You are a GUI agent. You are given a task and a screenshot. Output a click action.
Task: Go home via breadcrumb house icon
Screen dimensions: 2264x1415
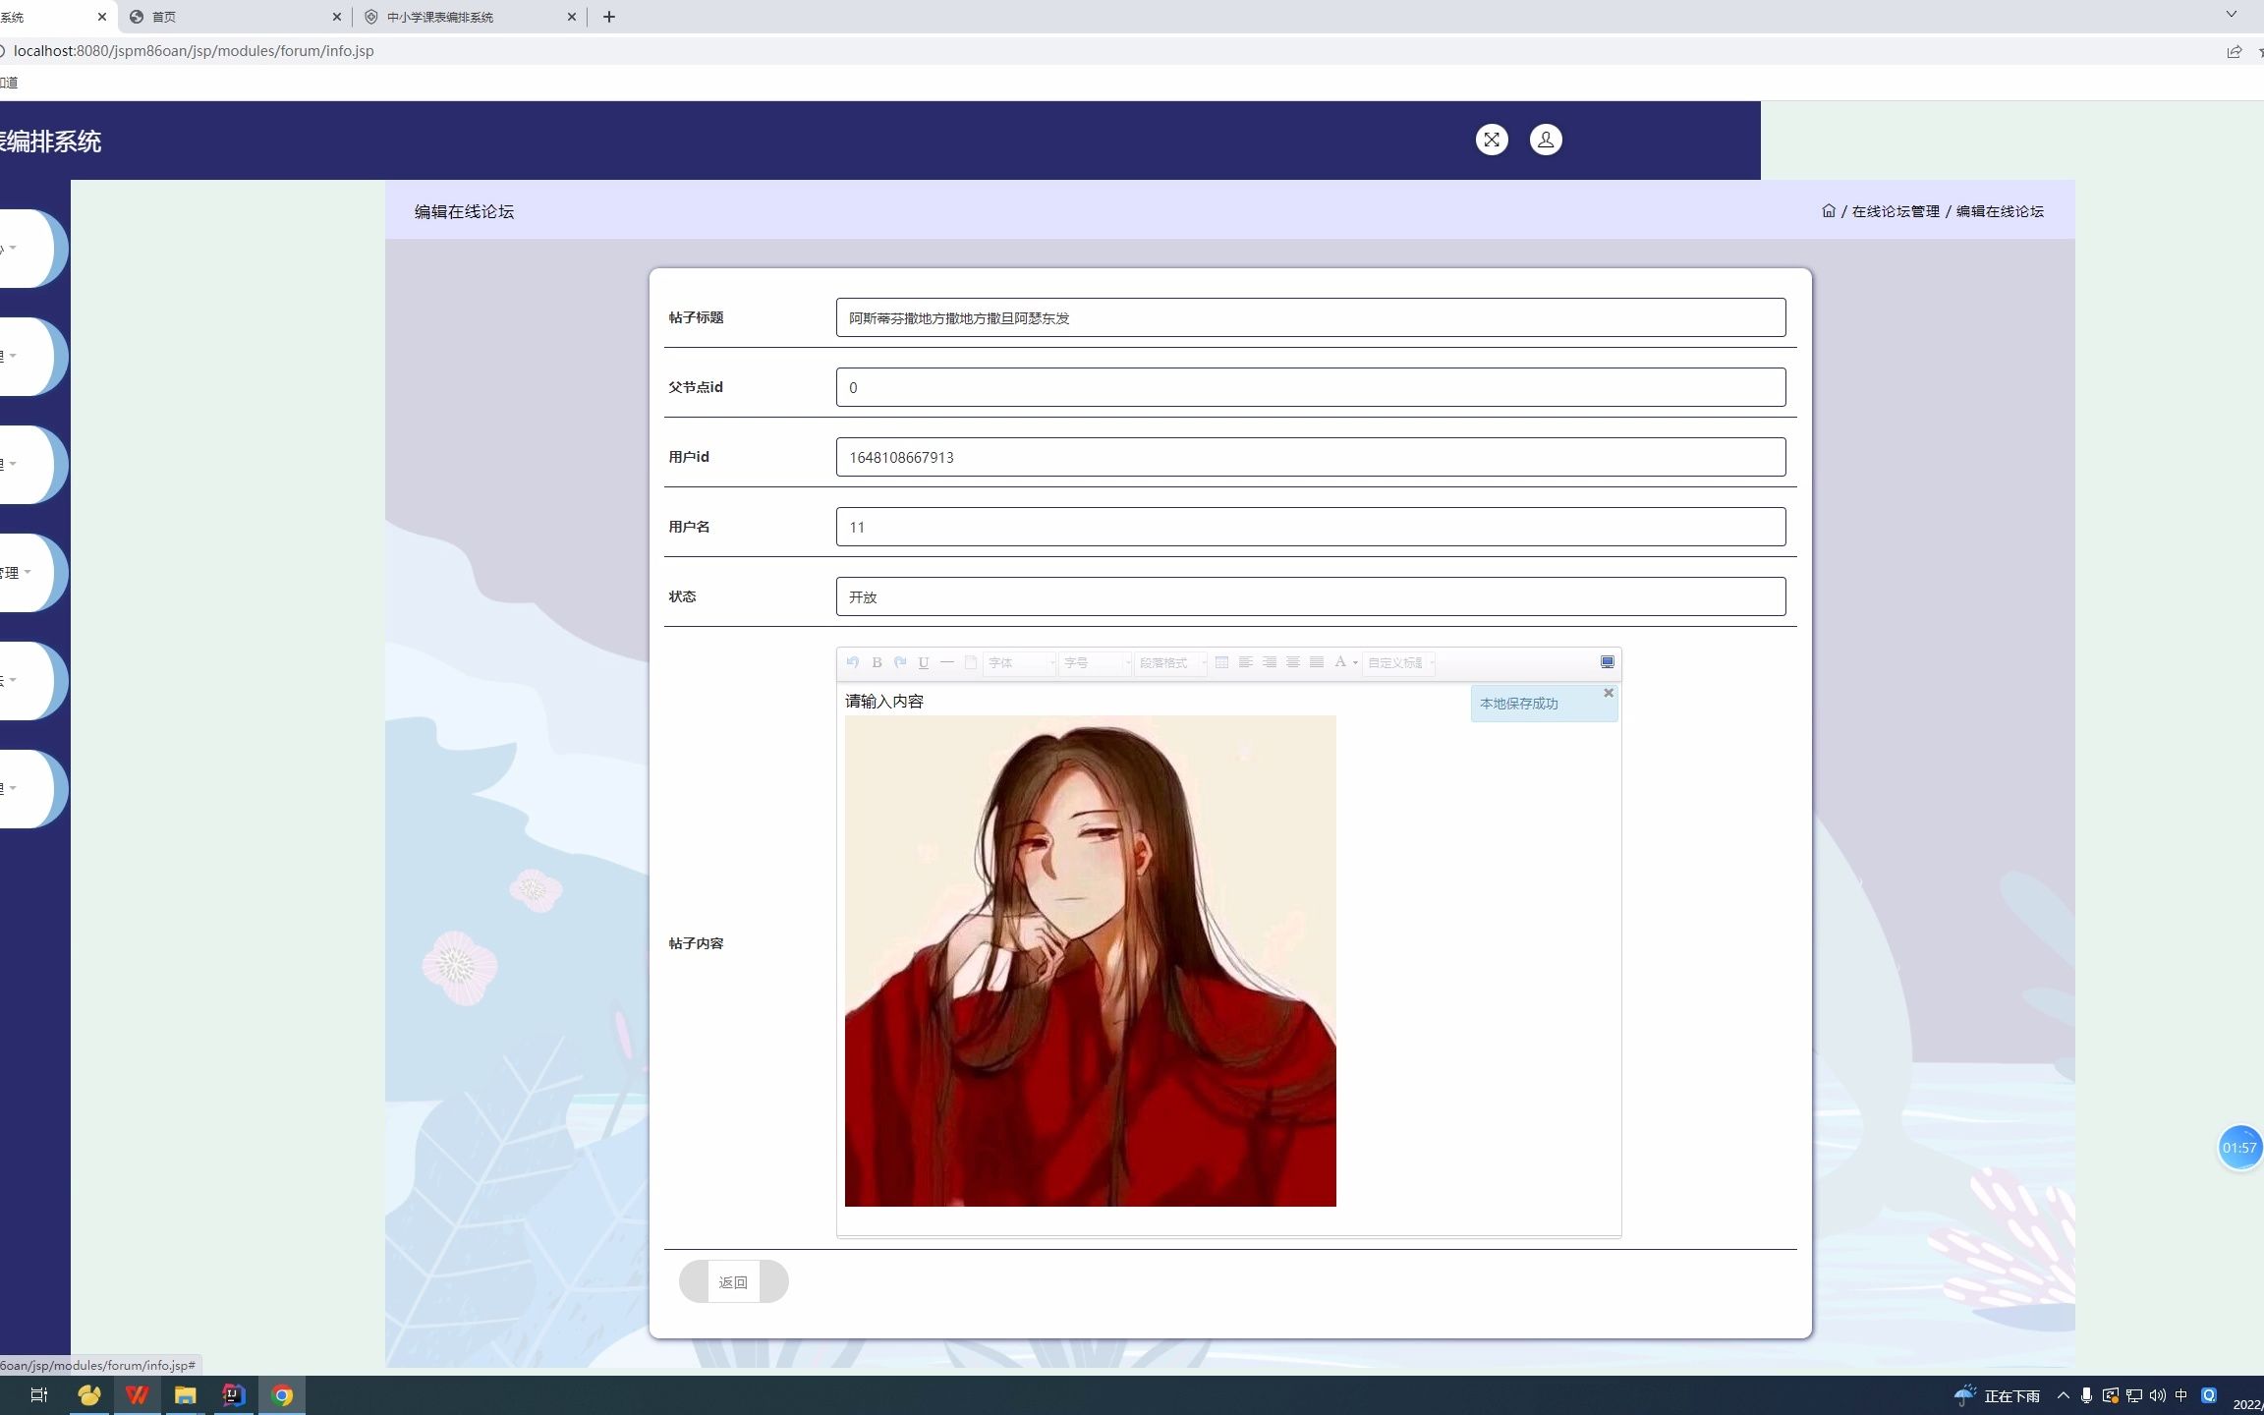pyautogui.click(x=1828, y=210)
